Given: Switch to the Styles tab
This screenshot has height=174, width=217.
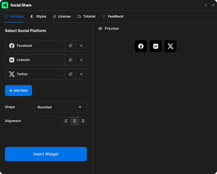Looking at the screenshot, I should pyautogui.click(x=38, y=17).
